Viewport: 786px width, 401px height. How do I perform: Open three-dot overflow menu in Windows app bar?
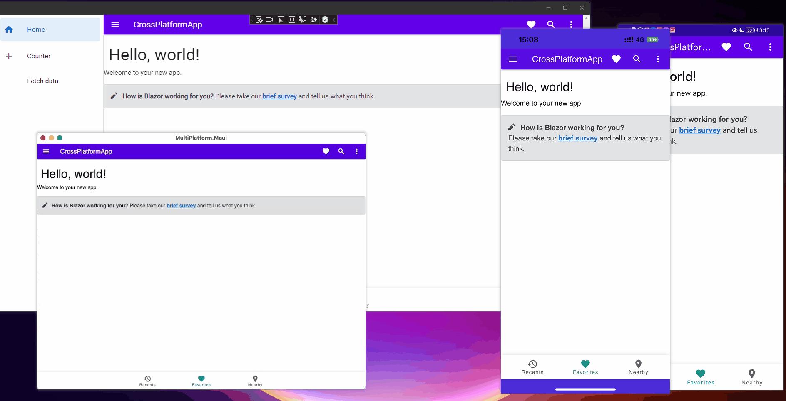coord(571,25)
